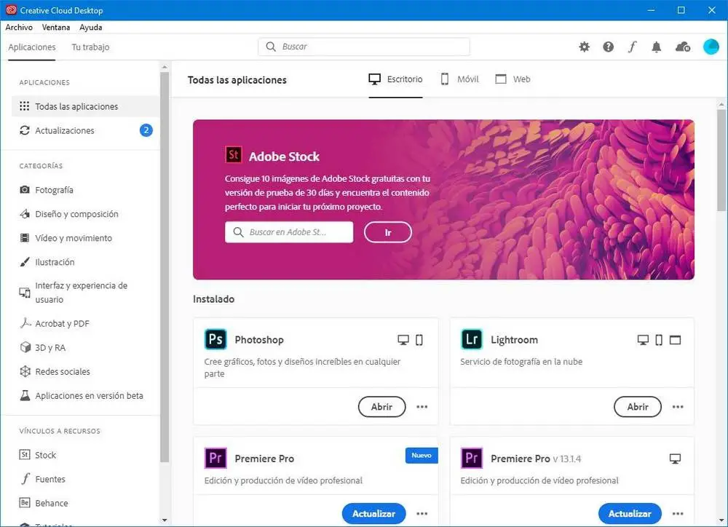Click sidebar scroll down arrow
Screen dimensions: 728x527
(165, 520)
